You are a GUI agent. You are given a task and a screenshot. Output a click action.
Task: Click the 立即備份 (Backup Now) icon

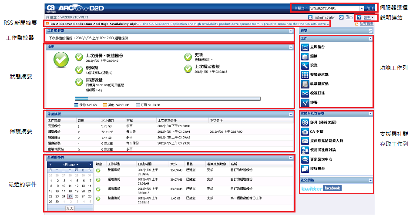coord(305,47)
